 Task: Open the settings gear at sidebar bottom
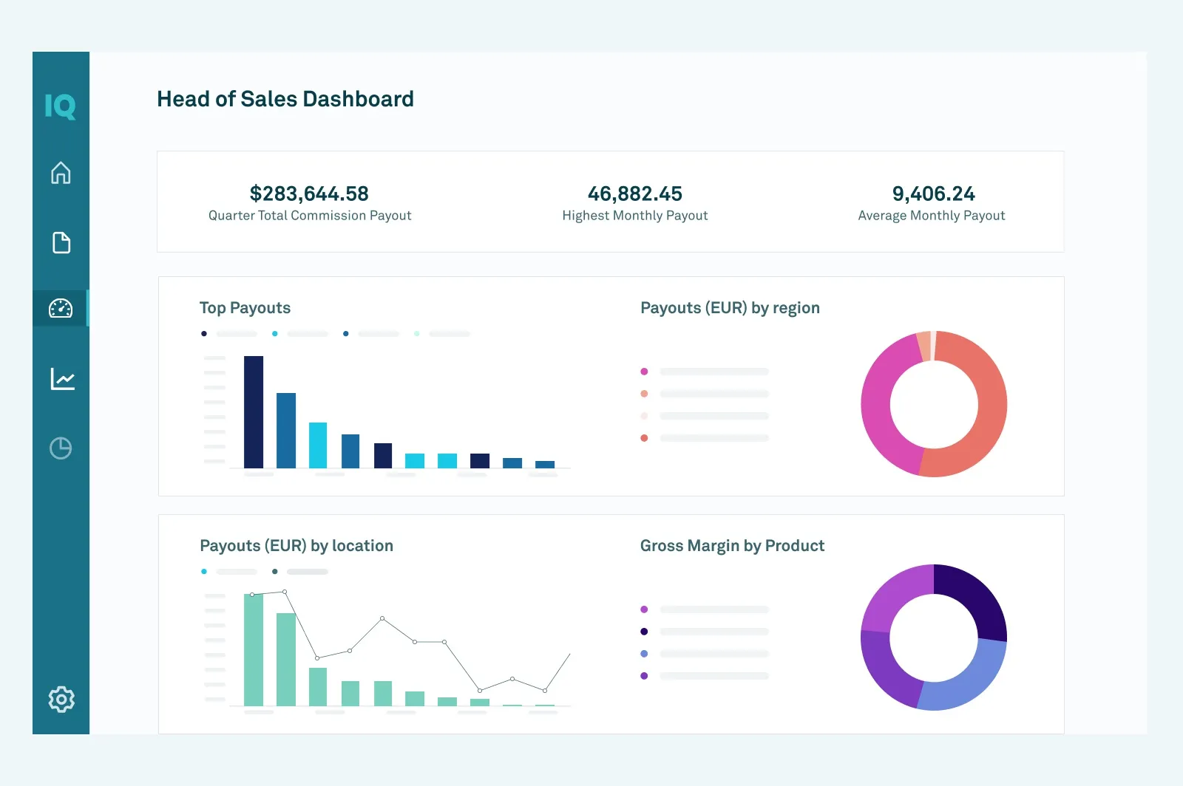pyautogui.click(x=61, y=700)
